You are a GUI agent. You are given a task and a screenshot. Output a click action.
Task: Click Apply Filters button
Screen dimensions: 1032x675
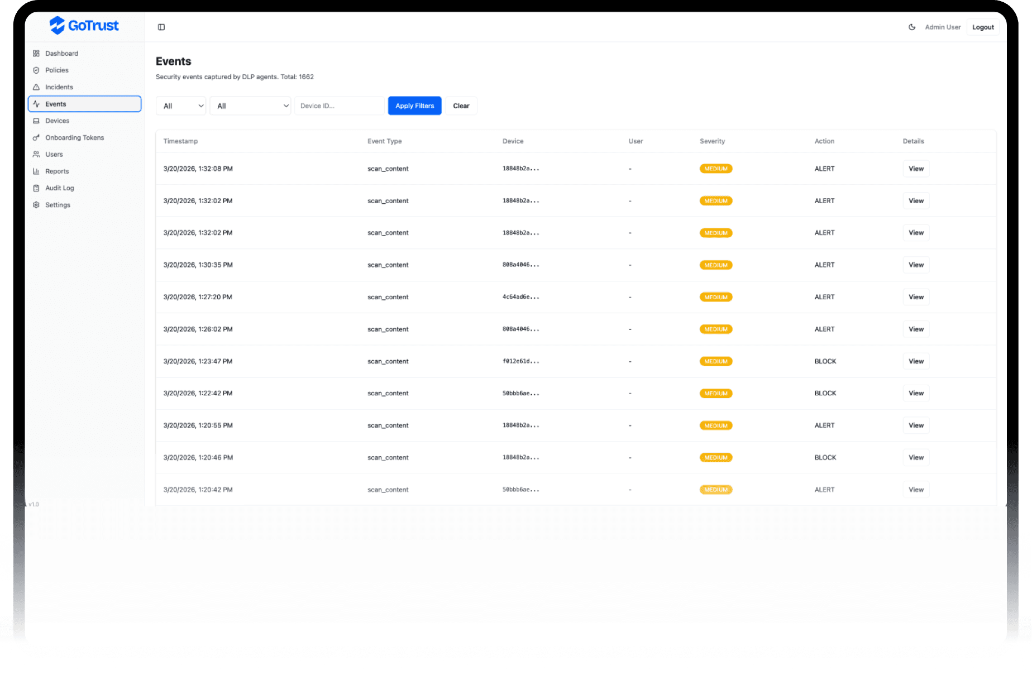click(x=414, y=106)
